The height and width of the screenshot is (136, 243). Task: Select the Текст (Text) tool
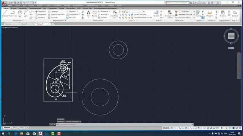[x=88, y=14]
